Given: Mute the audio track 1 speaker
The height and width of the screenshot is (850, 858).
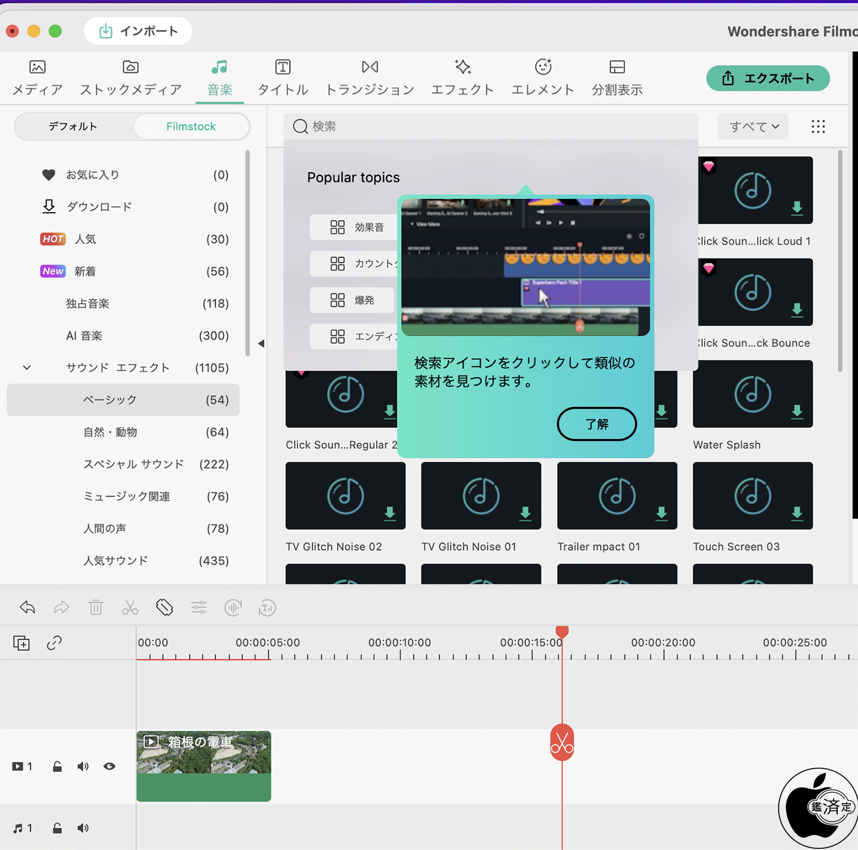Looking at the screenshot, I should [x=83, y=828].
